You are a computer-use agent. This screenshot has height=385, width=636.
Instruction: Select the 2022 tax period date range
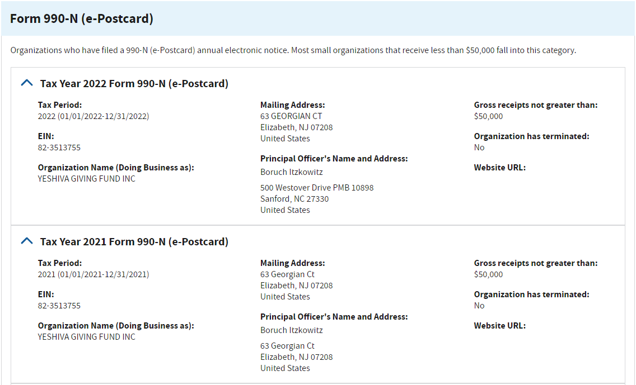[93, 116]
